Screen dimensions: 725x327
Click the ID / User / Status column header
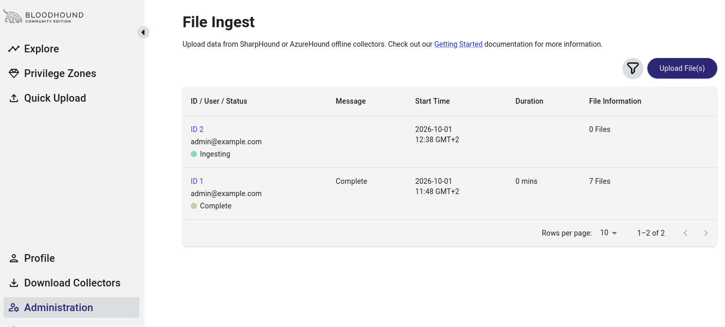coord(219,101)
